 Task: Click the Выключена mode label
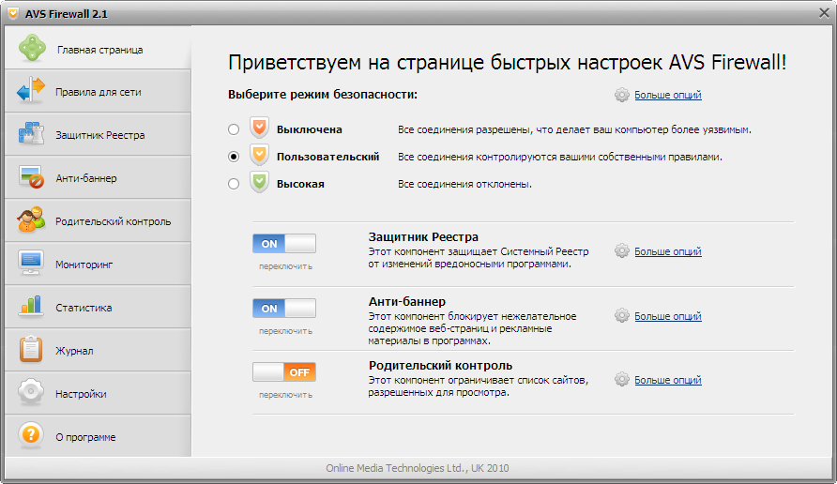pos(309,129)
